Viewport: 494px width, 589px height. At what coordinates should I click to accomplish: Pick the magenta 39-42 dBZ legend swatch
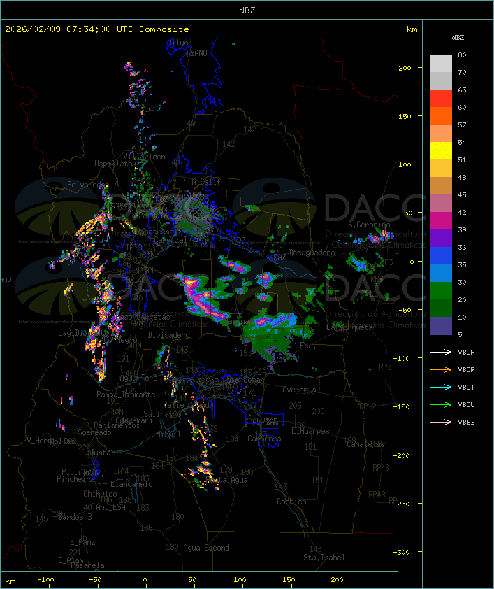tap(441, 220)
